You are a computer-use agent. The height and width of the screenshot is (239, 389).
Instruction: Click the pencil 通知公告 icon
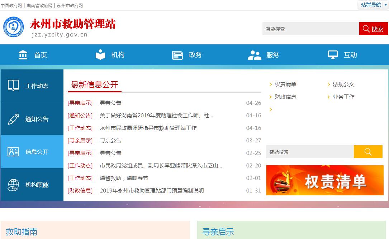[13, 119]
